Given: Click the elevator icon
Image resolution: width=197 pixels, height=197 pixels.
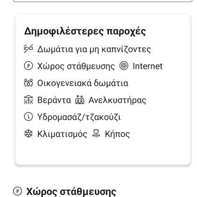Looking at the screenshot, I should pos(80,100).
